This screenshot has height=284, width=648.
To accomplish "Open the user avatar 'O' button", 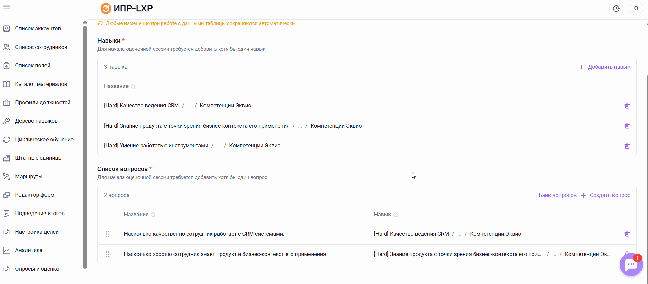I will point(636,9).
